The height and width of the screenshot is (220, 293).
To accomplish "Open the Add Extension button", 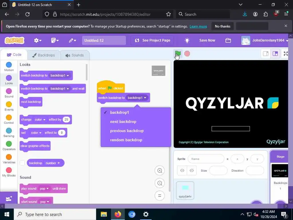I will [9, 199].
